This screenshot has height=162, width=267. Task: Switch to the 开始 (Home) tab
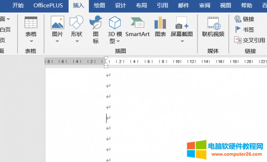pos(18,5)
